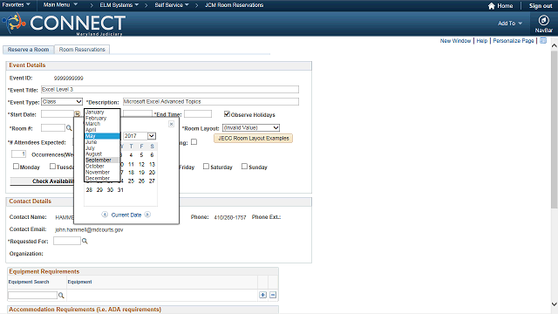Viewport: 558px width, 314px height.
Task: Select January in month list
Action: (102, 112)
